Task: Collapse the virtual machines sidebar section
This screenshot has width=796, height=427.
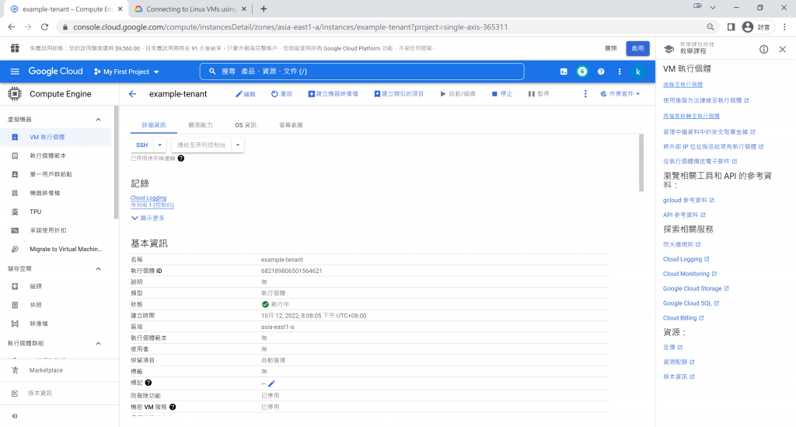Action: tap(99, 119)
